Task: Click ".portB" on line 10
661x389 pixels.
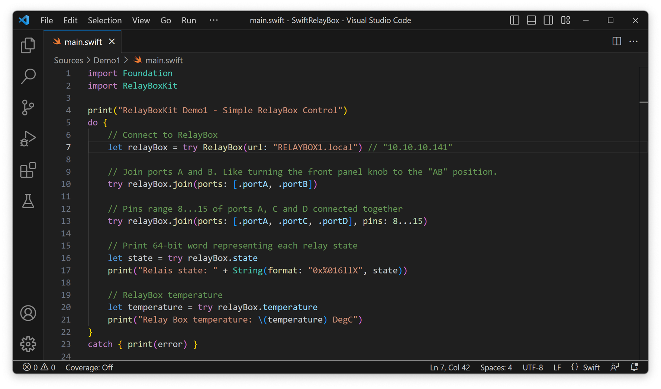Action: pos(293,184)
